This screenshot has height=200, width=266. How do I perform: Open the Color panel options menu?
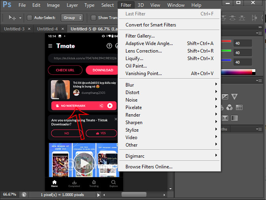coord(259,33)
